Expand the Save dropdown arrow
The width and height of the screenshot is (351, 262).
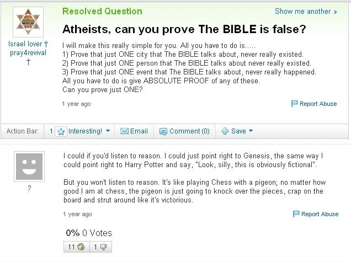[x=251, y=131]
